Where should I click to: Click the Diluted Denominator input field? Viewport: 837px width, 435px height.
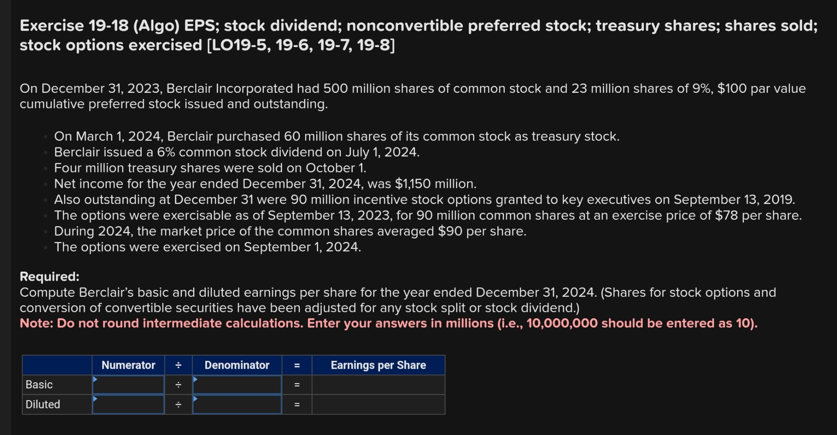click(x=237, y=404)
